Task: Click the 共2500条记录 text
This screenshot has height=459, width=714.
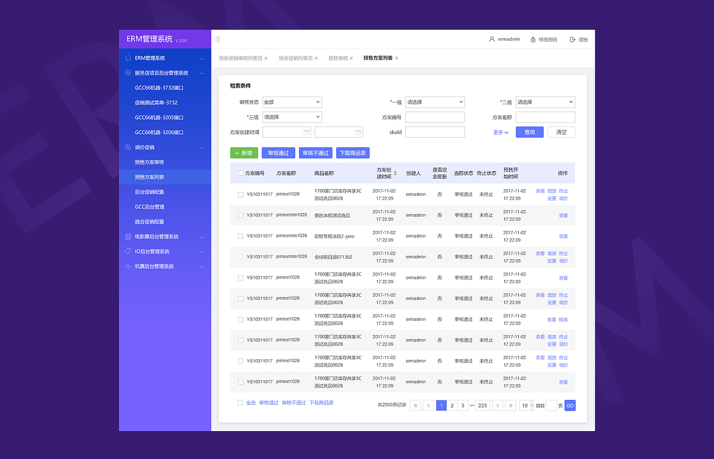Action: (392, 405)
